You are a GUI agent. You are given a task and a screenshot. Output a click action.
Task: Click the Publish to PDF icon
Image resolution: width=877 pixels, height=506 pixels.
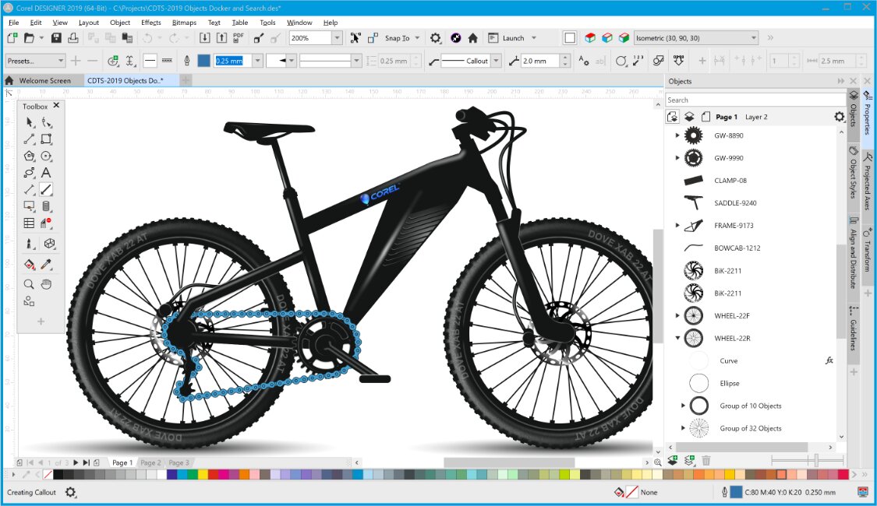tap(239, 38)
